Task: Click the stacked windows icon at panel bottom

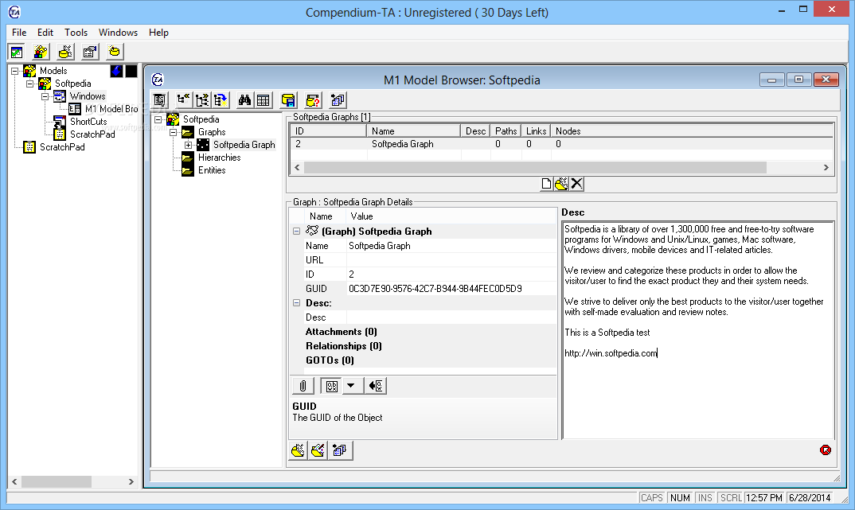Action: click(340, 450)
